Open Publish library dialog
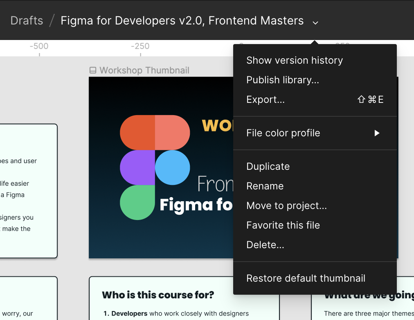This screenshot has width=414, height=320. pyautogui.click(x=282, y=80)
